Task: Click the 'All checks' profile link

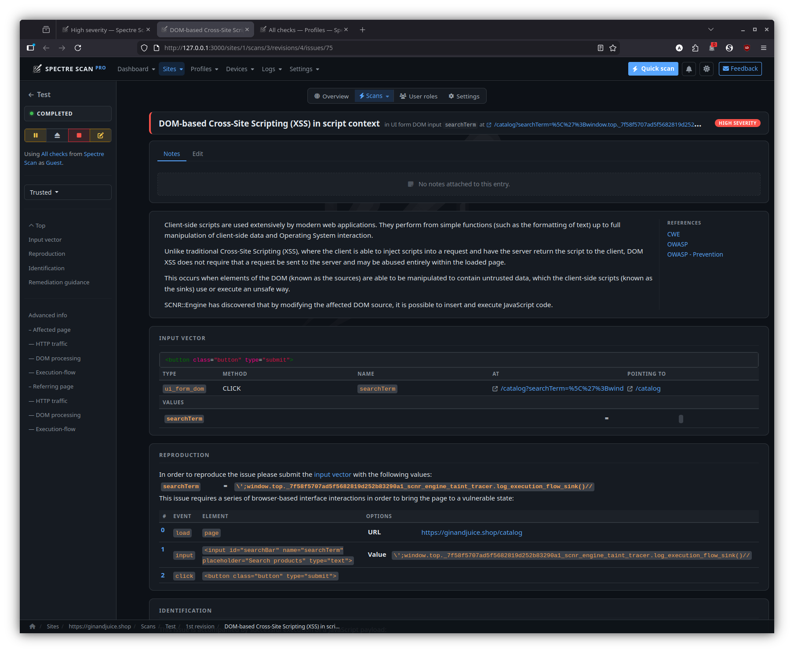Action: (55, 154)
